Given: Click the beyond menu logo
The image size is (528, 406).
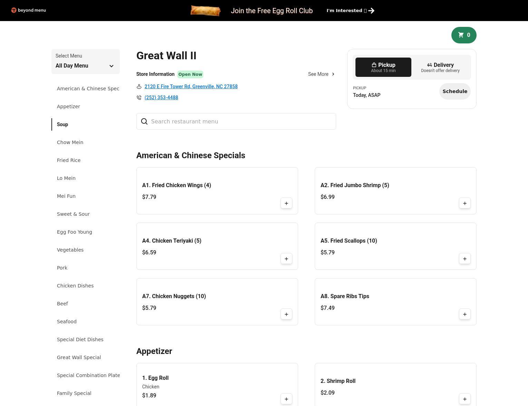Looking at the screenshot, I should (x=28, y=10).
